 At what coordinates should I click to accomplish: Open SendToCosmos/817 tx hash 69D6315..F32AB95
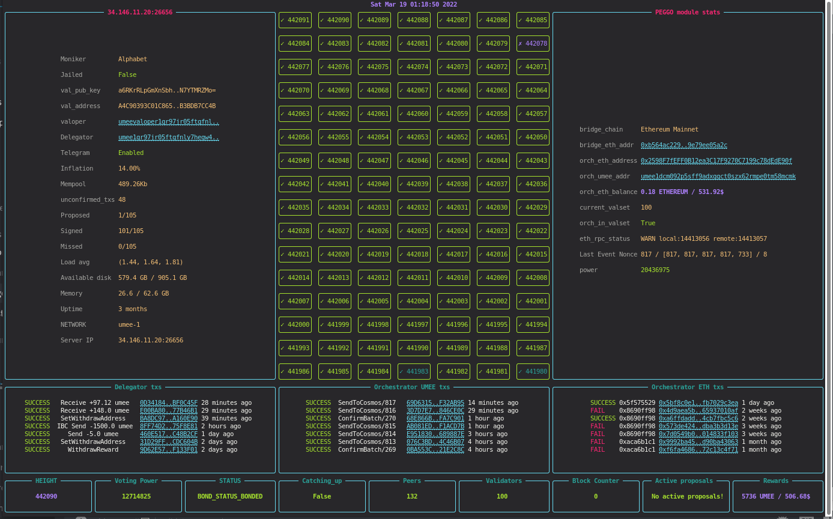435,402
